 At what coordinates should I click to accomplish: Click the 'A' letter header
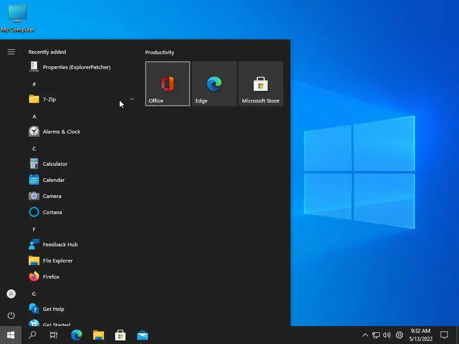click(34, 116)
